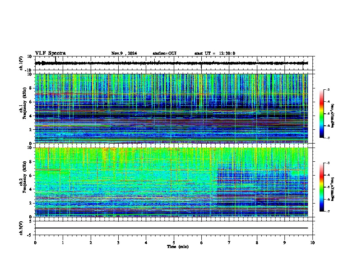Click the "ch.1(V)" waveform axis label
This screenshot has height=272, width=352.
[21, 63]
